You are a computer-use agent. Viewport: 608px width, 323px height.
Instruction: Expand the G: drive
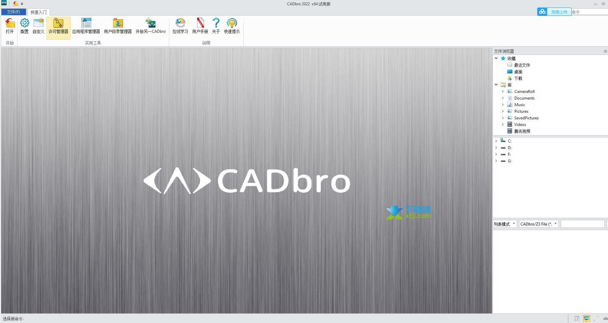click(496, 161)
